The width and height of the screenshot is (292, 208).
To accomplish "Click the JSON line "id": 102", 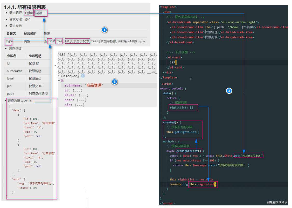I will click(x=31, y=149).
